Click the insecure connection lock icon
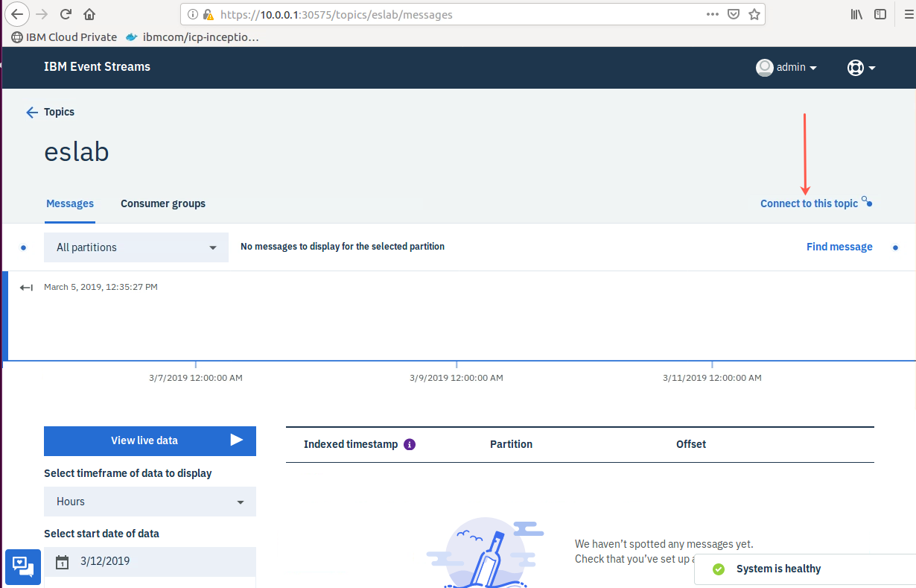Image resolution: width=916 pixels, height=588 pixels. [x=208, y=14]
